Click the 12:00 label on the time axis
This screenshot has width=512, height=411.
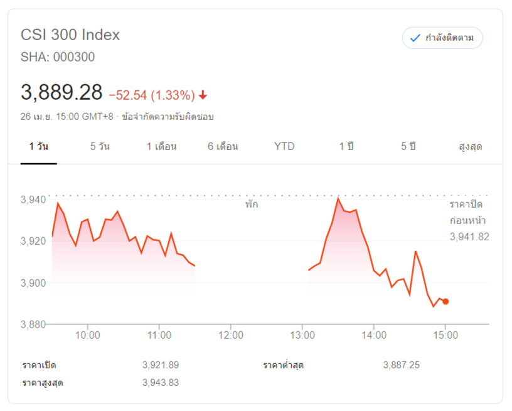[231, 336]
